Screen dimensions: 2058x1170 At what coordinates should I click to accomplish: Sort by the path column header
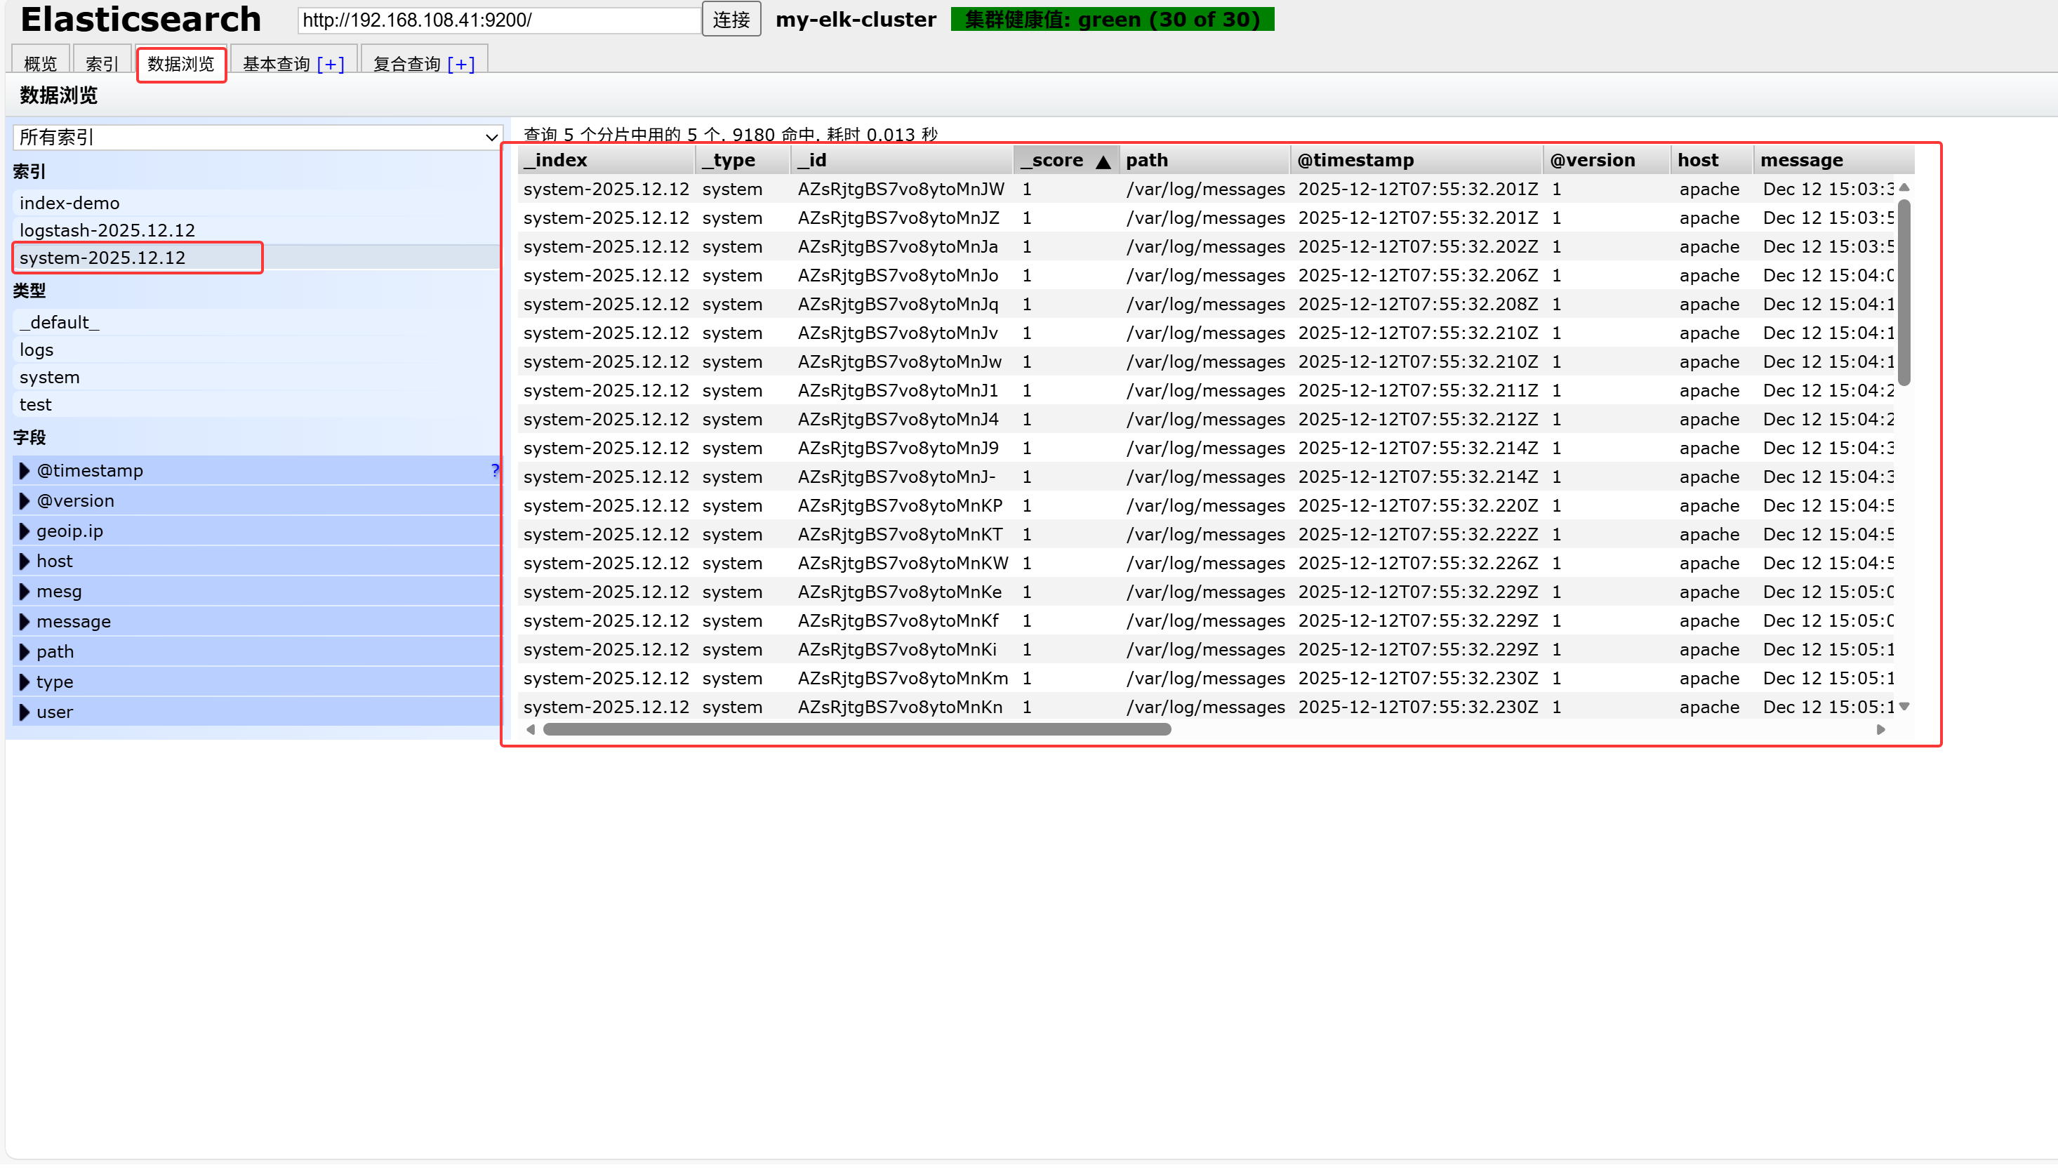1204,160
